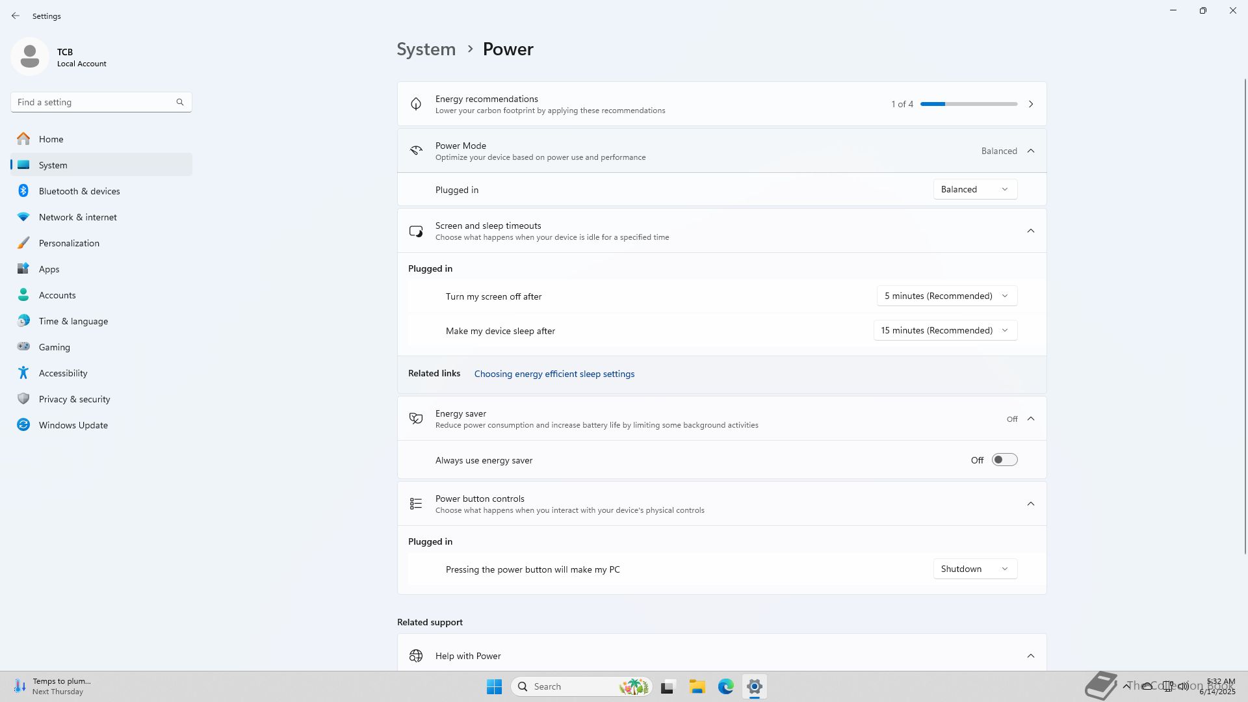Viewport: 1248px width, 702px height.
Task: Open the Plugged in power mode dropdown
Action: click(x=974, y=189)
